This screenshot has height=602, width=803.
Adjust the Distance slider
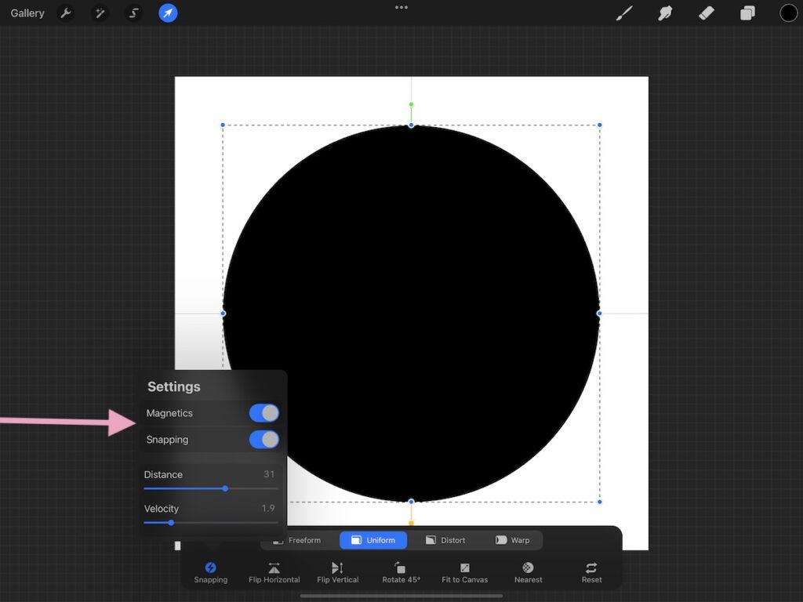[x=225, y=488]
